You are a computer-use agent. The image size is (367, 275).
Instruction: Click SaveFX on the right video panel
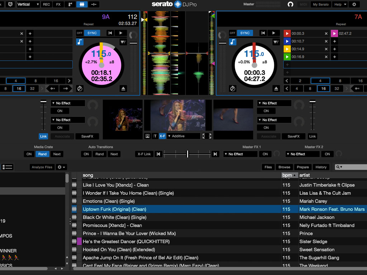click(294, 136)
